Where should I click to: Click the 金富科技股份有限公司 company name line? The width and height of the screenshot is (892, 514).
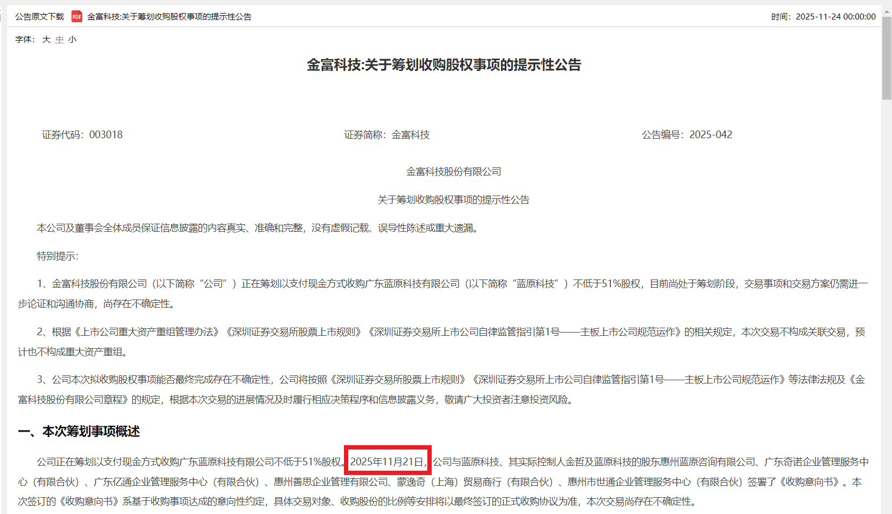coord(454,172)
